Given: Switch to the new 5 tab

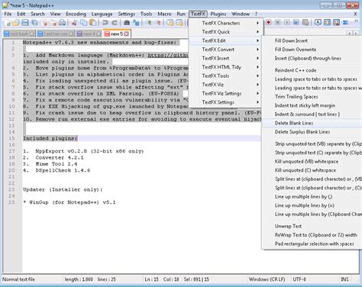Looking at the screenshot, I should point(117,34).
